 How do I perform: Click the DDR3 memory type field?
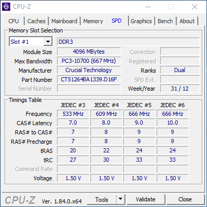click(128, 42)
